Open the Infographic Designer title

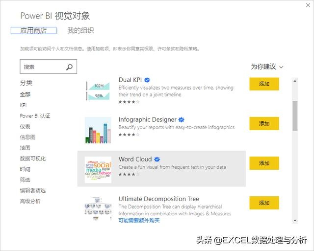(x=147, y=119)
